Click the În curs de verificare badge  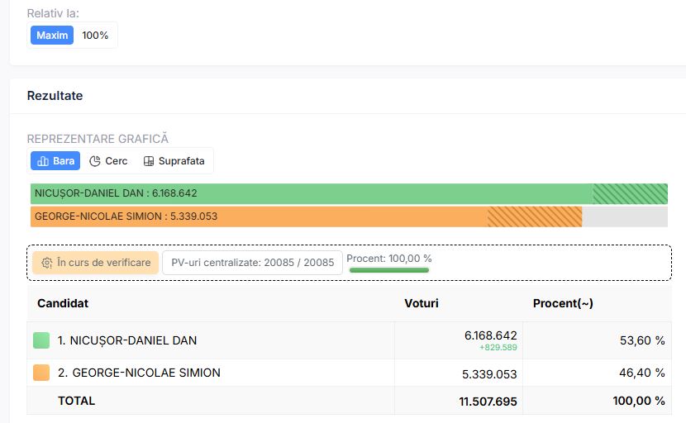(95, 263)
